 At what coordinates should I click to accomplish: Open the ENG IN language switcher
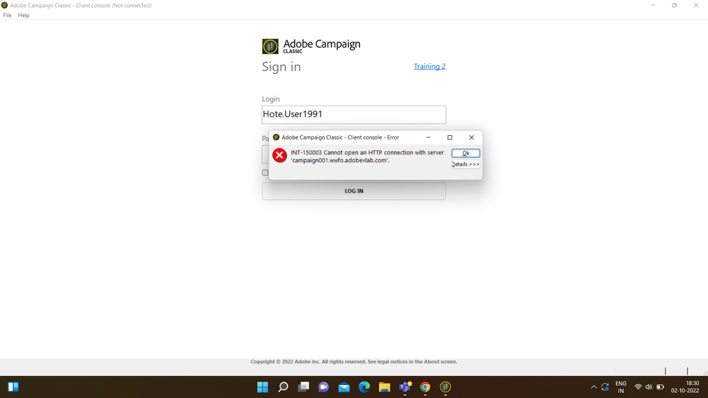point(621,387)
